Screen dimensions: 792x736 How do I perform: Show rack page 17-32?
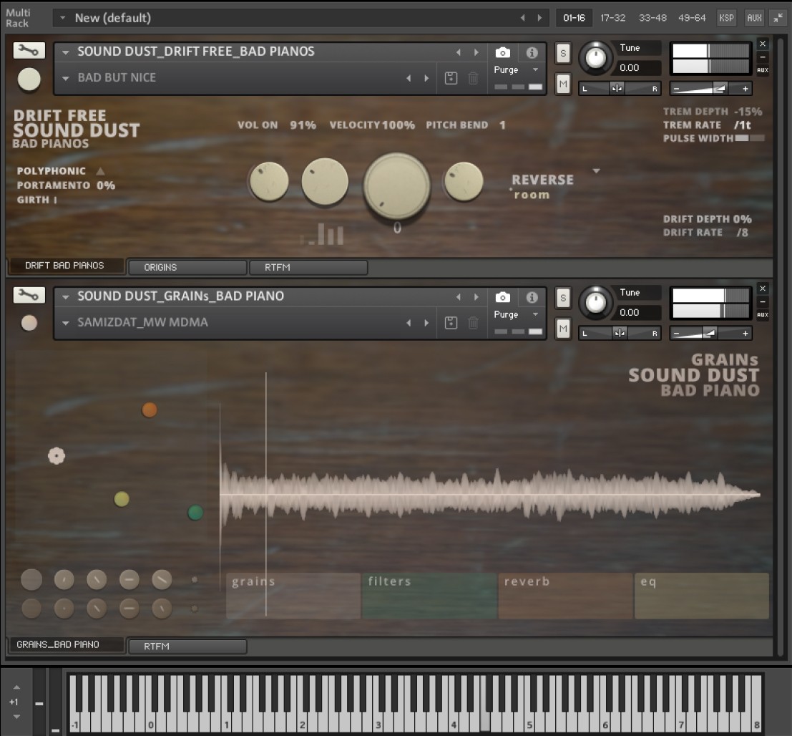(612, 18)
